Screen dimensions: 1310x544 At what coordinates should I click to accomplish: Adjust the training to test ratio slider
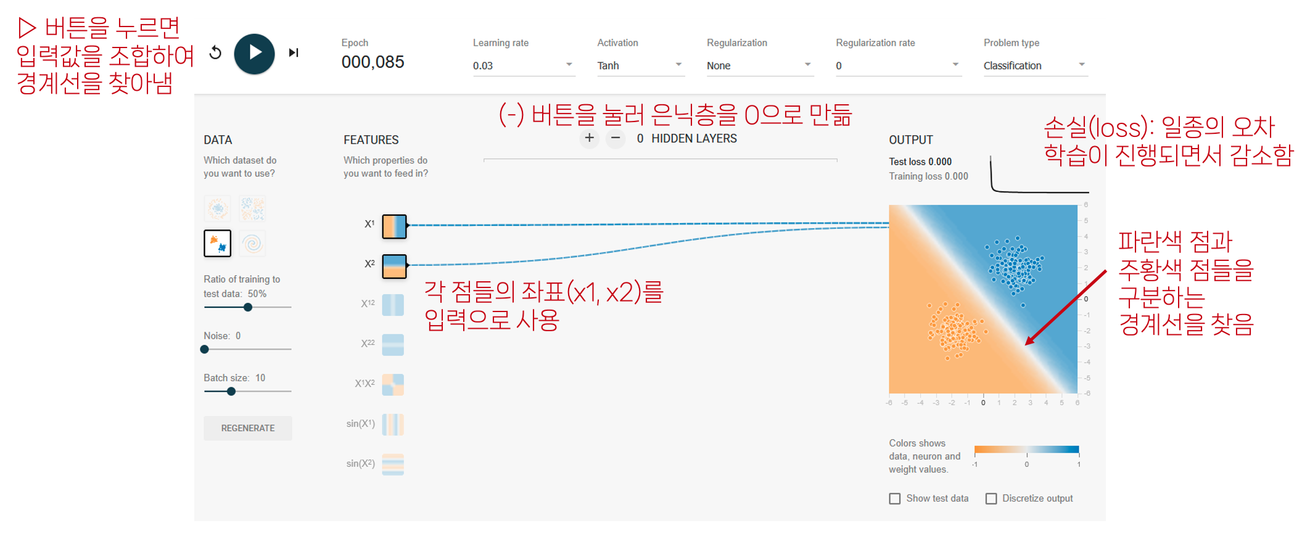(x=247, y=307)
